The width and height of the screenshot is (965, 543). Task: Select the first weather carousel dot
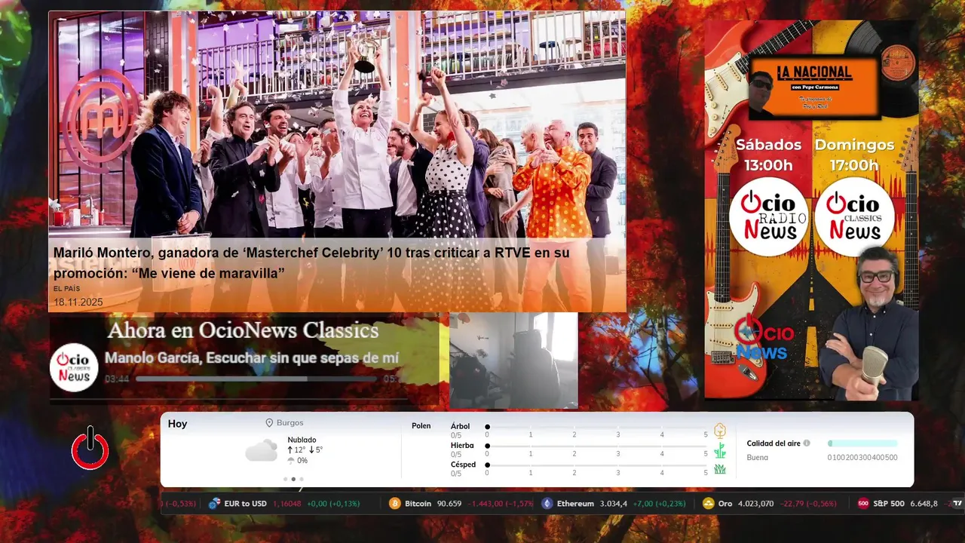click(x=285, y=479)
